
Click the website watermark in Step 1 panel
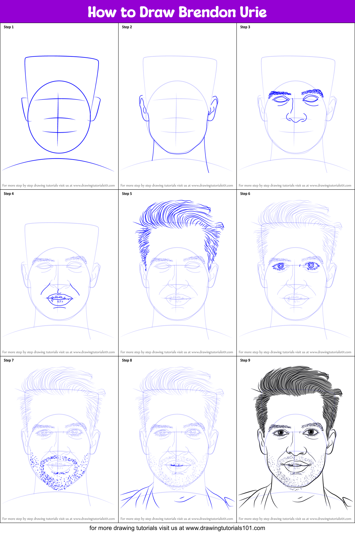coord(59,185)
